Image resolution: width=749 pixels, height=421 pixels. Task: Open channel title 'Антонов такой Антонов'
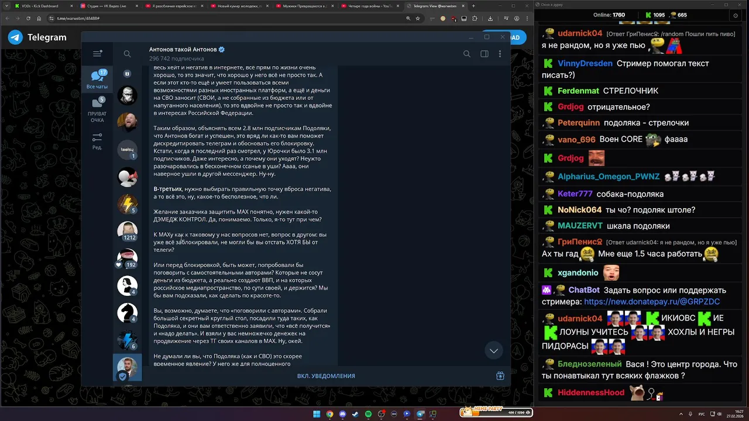point(183,50)
